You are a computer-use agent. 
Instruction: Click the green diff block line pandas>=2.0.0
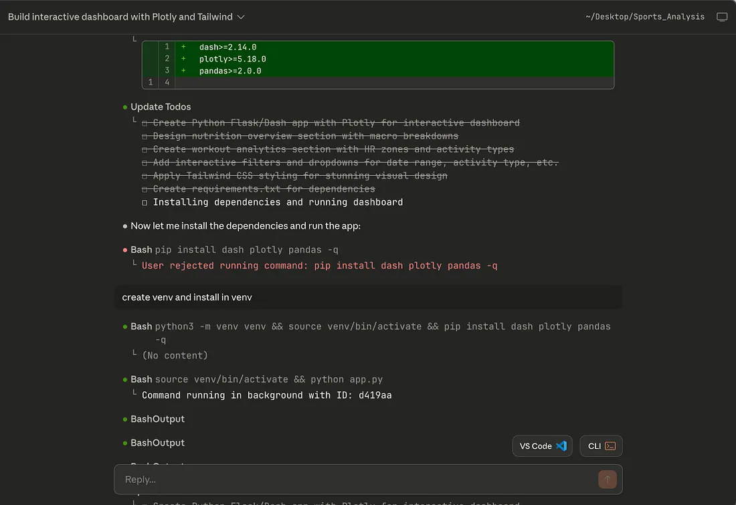click(230, 71)
